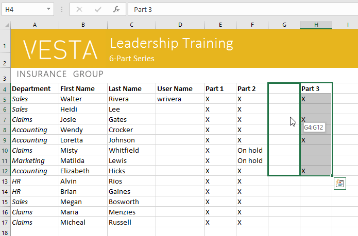Click in the formula bar containing Part 3

(x=237, y=9)
